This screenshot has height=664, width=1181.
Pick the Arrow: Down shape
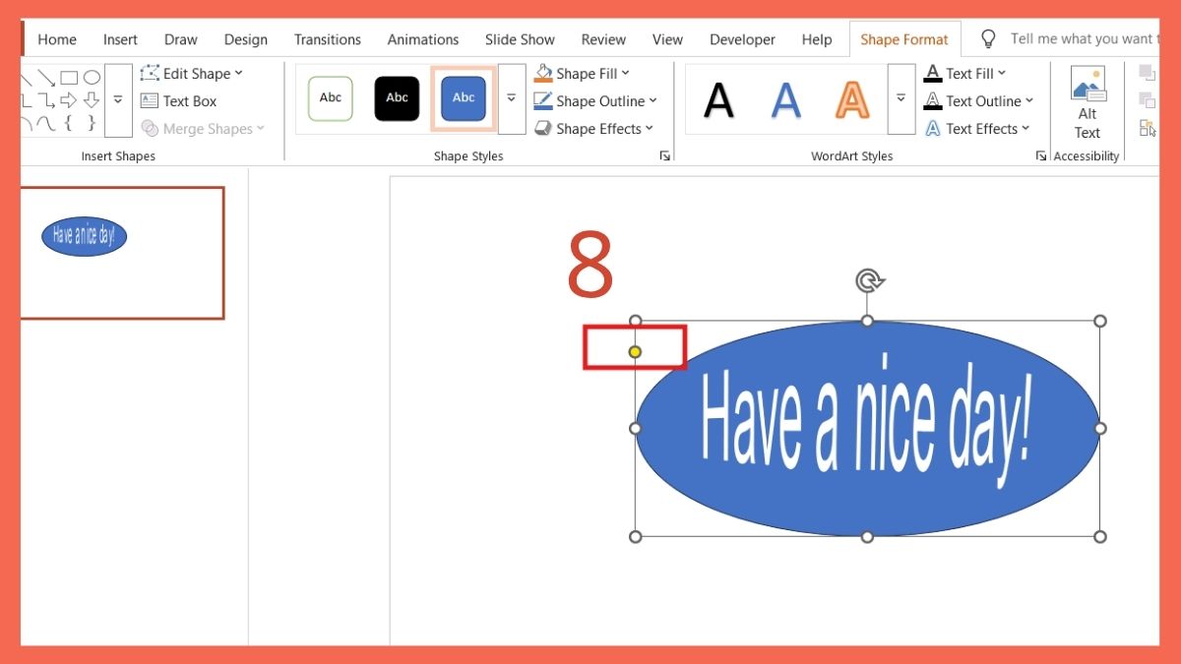click(x=91, y=99)
